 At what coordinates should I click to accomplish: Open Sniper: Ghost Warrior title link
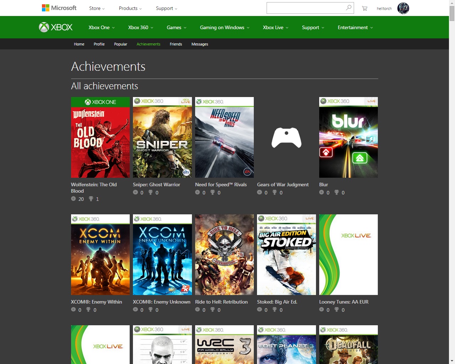[156, 184]
